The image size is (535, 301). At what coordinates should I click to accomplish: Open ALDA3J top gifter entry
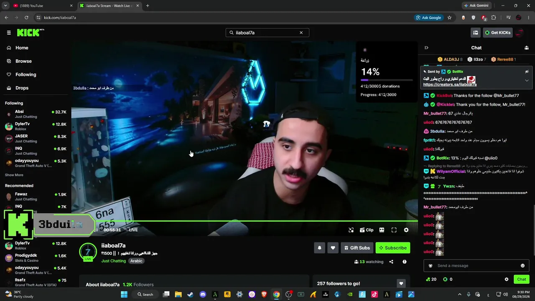(450, 59)
